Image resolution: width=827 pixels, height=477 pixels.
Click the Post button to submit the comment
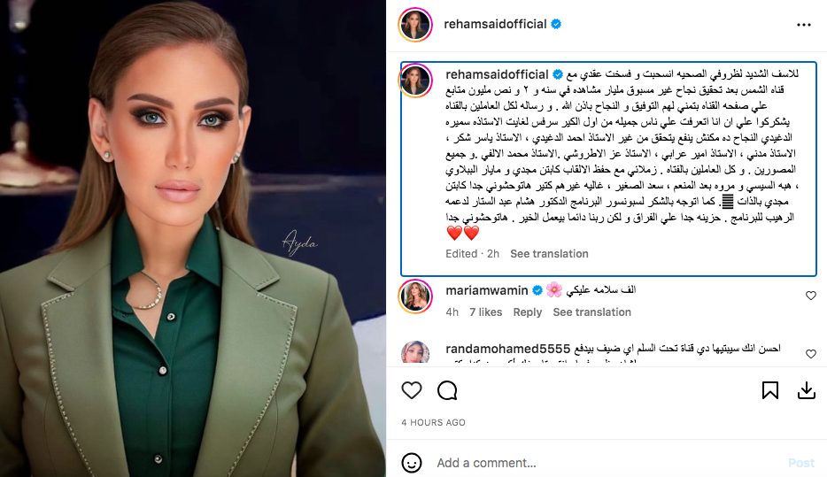click(x=801, y=463)
